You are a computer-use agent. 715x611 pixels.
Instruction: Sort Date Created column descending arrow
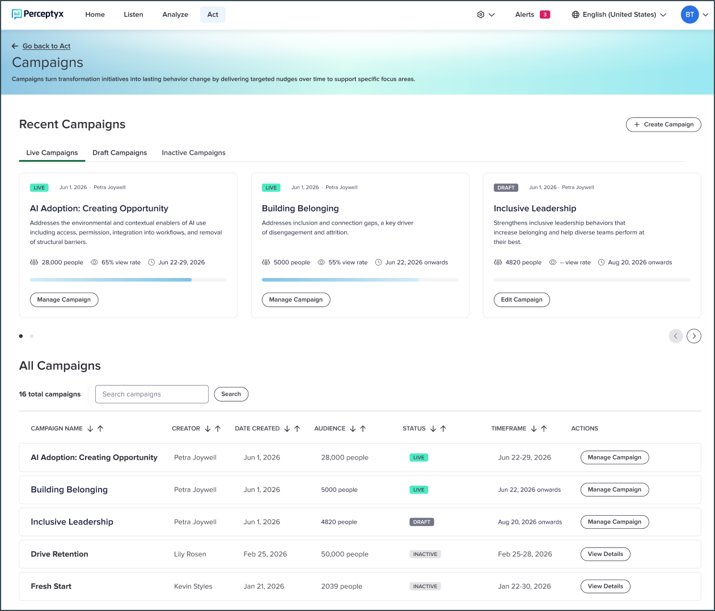pos(287,429)
